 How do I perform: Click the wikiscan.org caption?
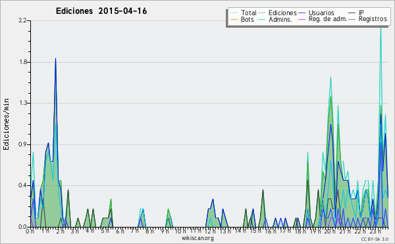197,238
